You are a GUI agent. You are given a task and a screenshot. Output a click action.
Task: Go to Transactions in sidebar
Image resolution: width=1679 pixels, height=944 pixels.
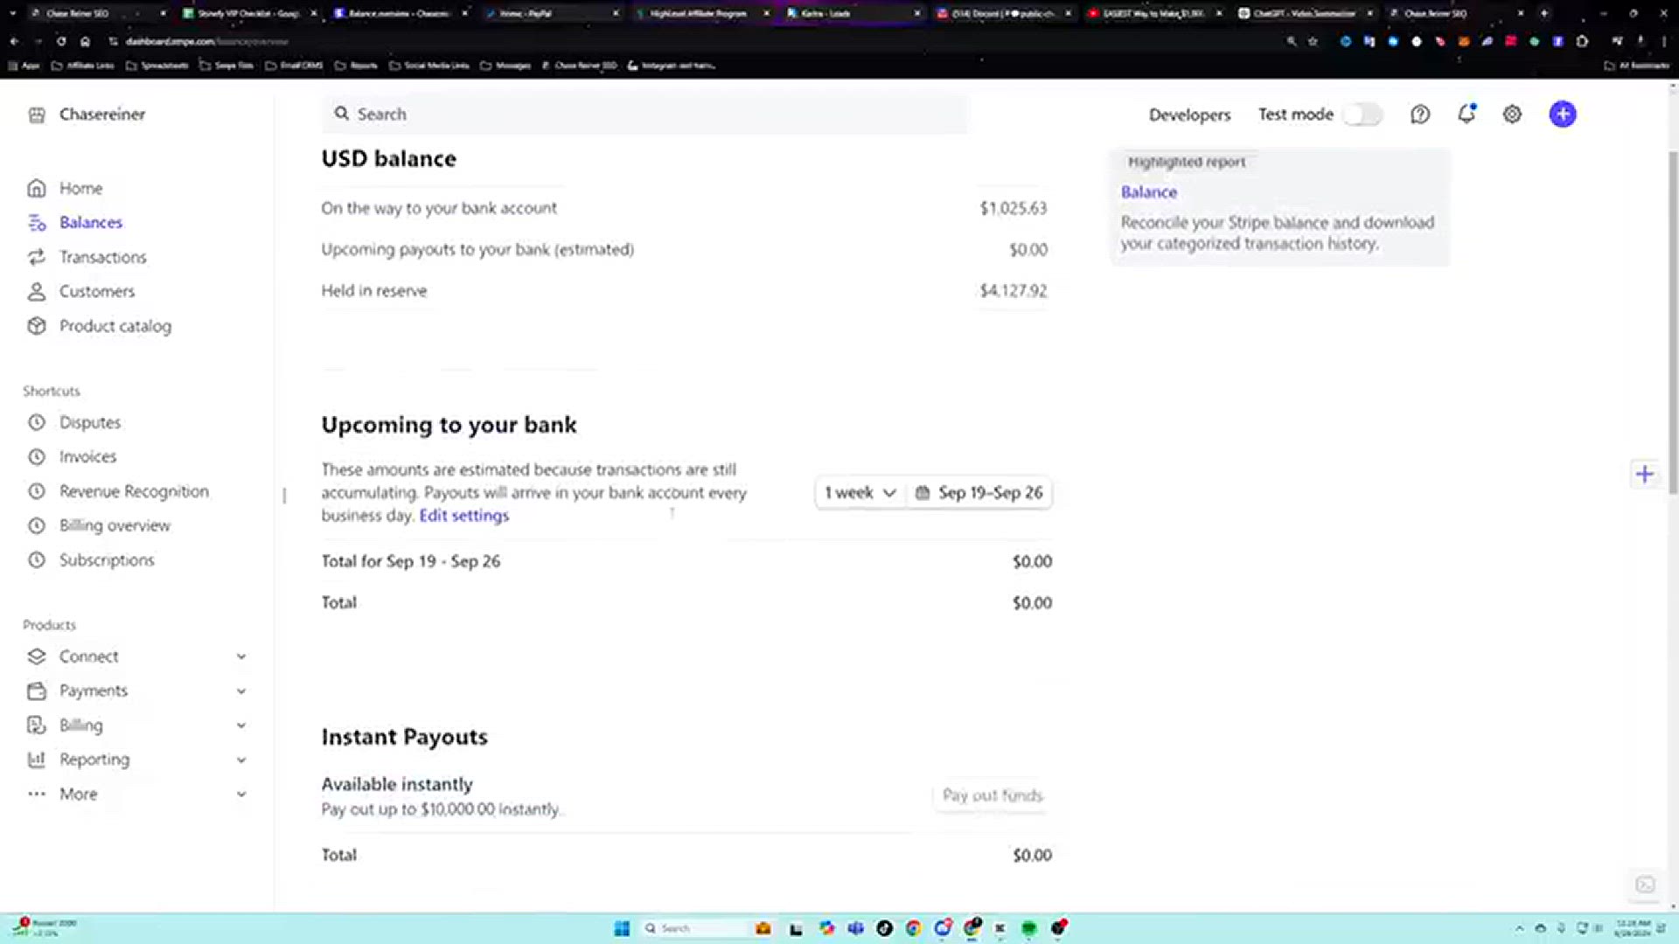click(102, 257)
